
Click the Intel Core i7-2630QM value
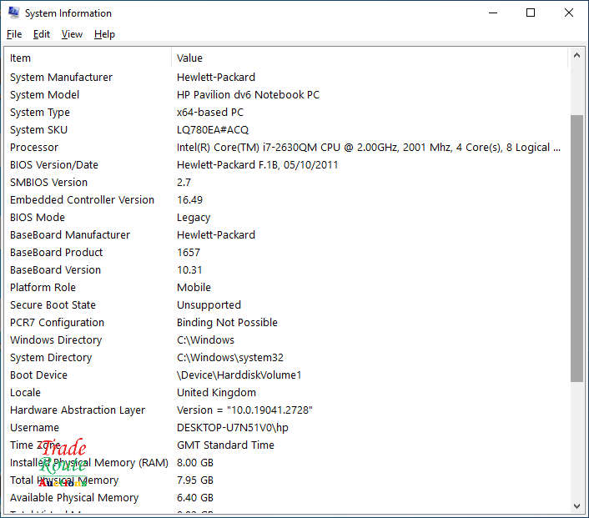(369, 148)
